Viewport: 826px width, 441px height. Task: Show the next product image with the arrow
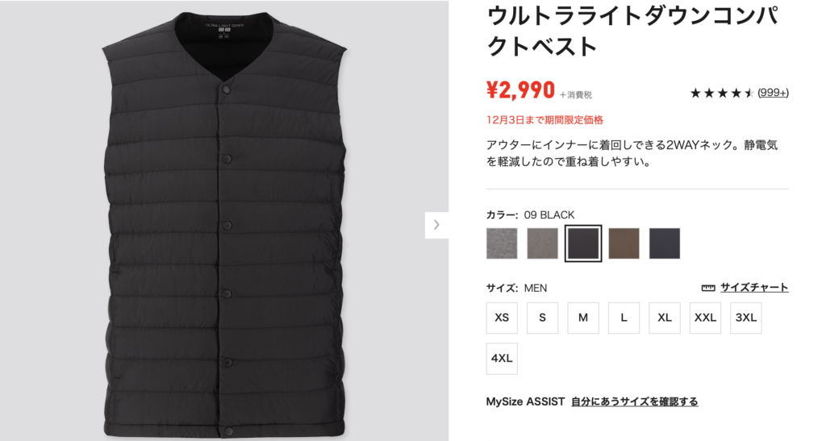436,225
